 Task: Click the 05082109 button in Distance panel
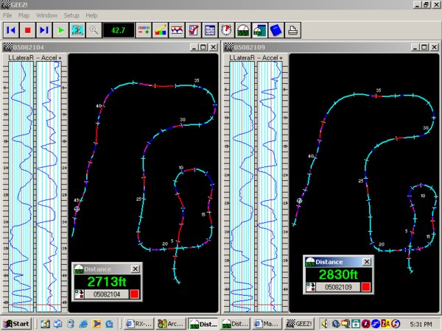tap(338, 287)
